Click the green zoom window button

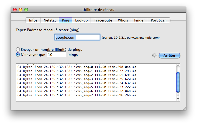[x=26, y=10]
